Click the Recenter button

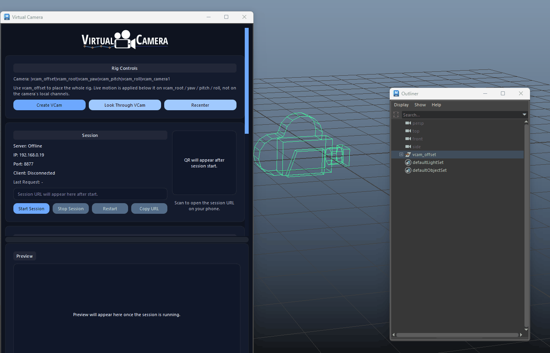tap(200, 105)
